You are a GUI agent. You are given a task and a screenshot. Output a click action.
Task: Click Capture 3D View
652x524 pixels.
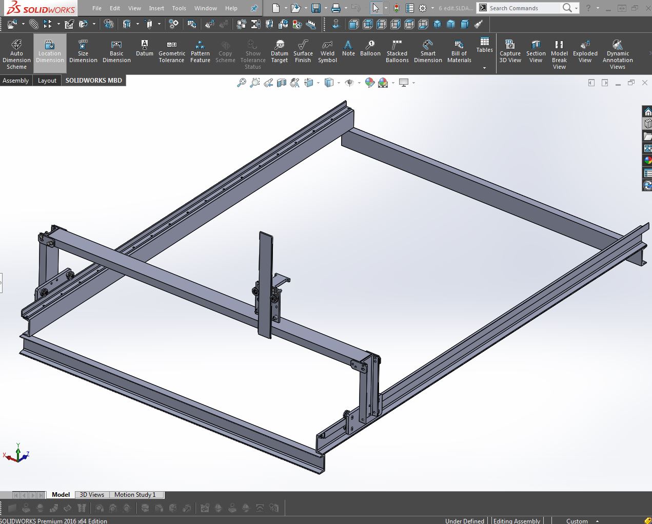pyautogui.click(x=510, y=51)
